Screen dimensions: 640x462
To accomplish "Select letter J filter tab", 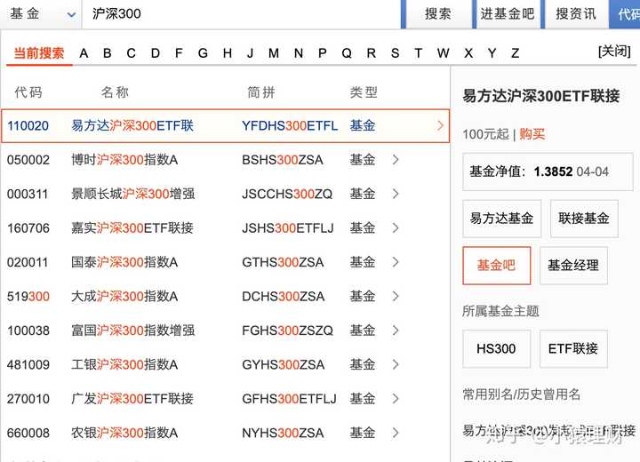I will point(250,53).
